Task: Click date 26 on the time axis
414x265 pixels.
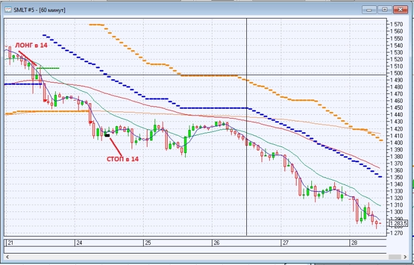Action: 216,242
